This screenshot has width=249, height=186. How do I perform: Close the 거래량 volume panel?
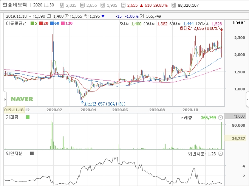(x=220, y=117)
